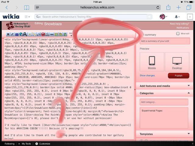Select Mobile preview
This screenshot has height=146, width=195.
tap(152, 62)
